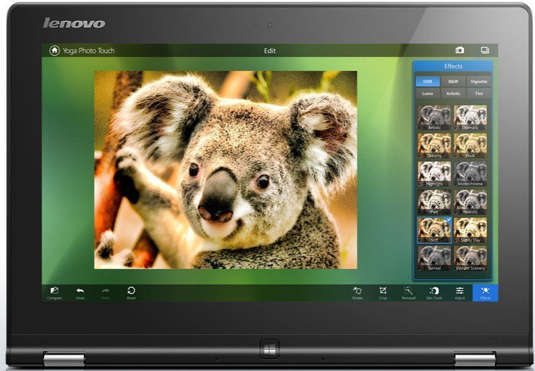Open Skin Tools
Viewport: 535px width, 371px height.
pos(434,292)
